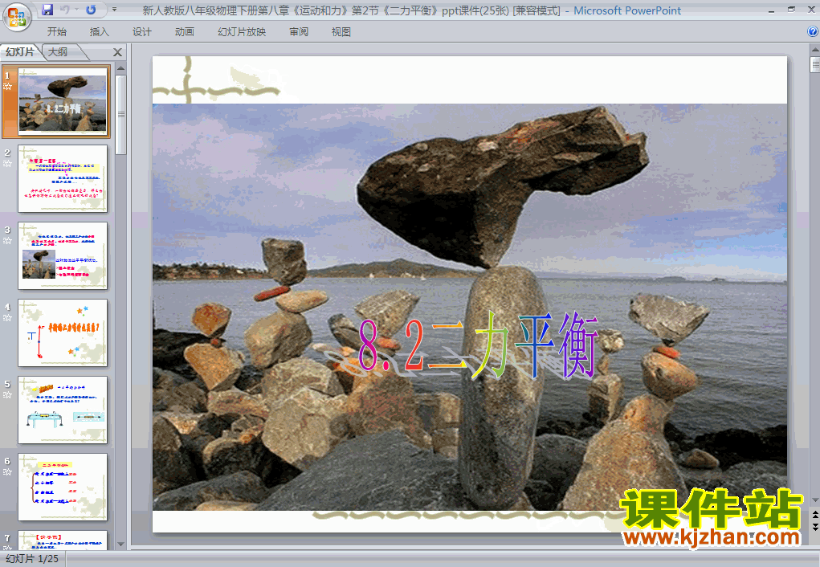Select slide 5 thumbnail
Viewport: 820px width, 567px height.
pyautogui.click(x=62, y=410)
